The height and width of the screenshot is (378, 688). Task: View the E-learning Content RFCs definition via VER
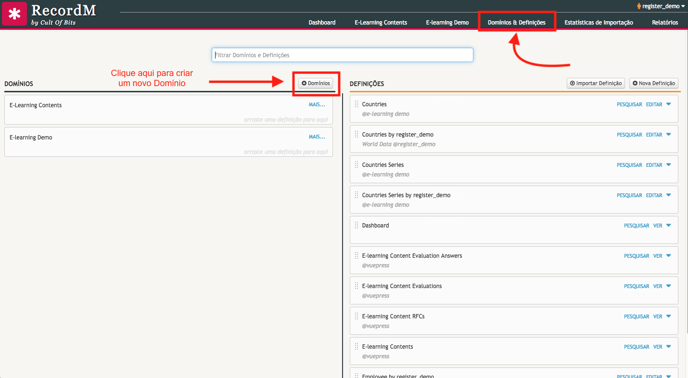[x=658, y=316]
